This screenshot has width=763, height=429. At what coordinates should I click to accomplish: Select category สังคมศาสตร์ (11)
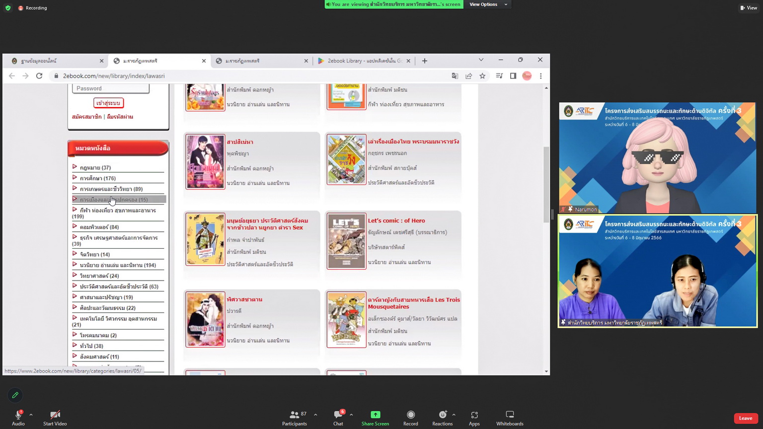(99, 357)
